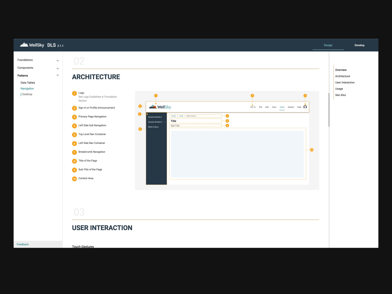Click the Feedback link
Viewport: 392px width, 294px height.
(23, 244)
